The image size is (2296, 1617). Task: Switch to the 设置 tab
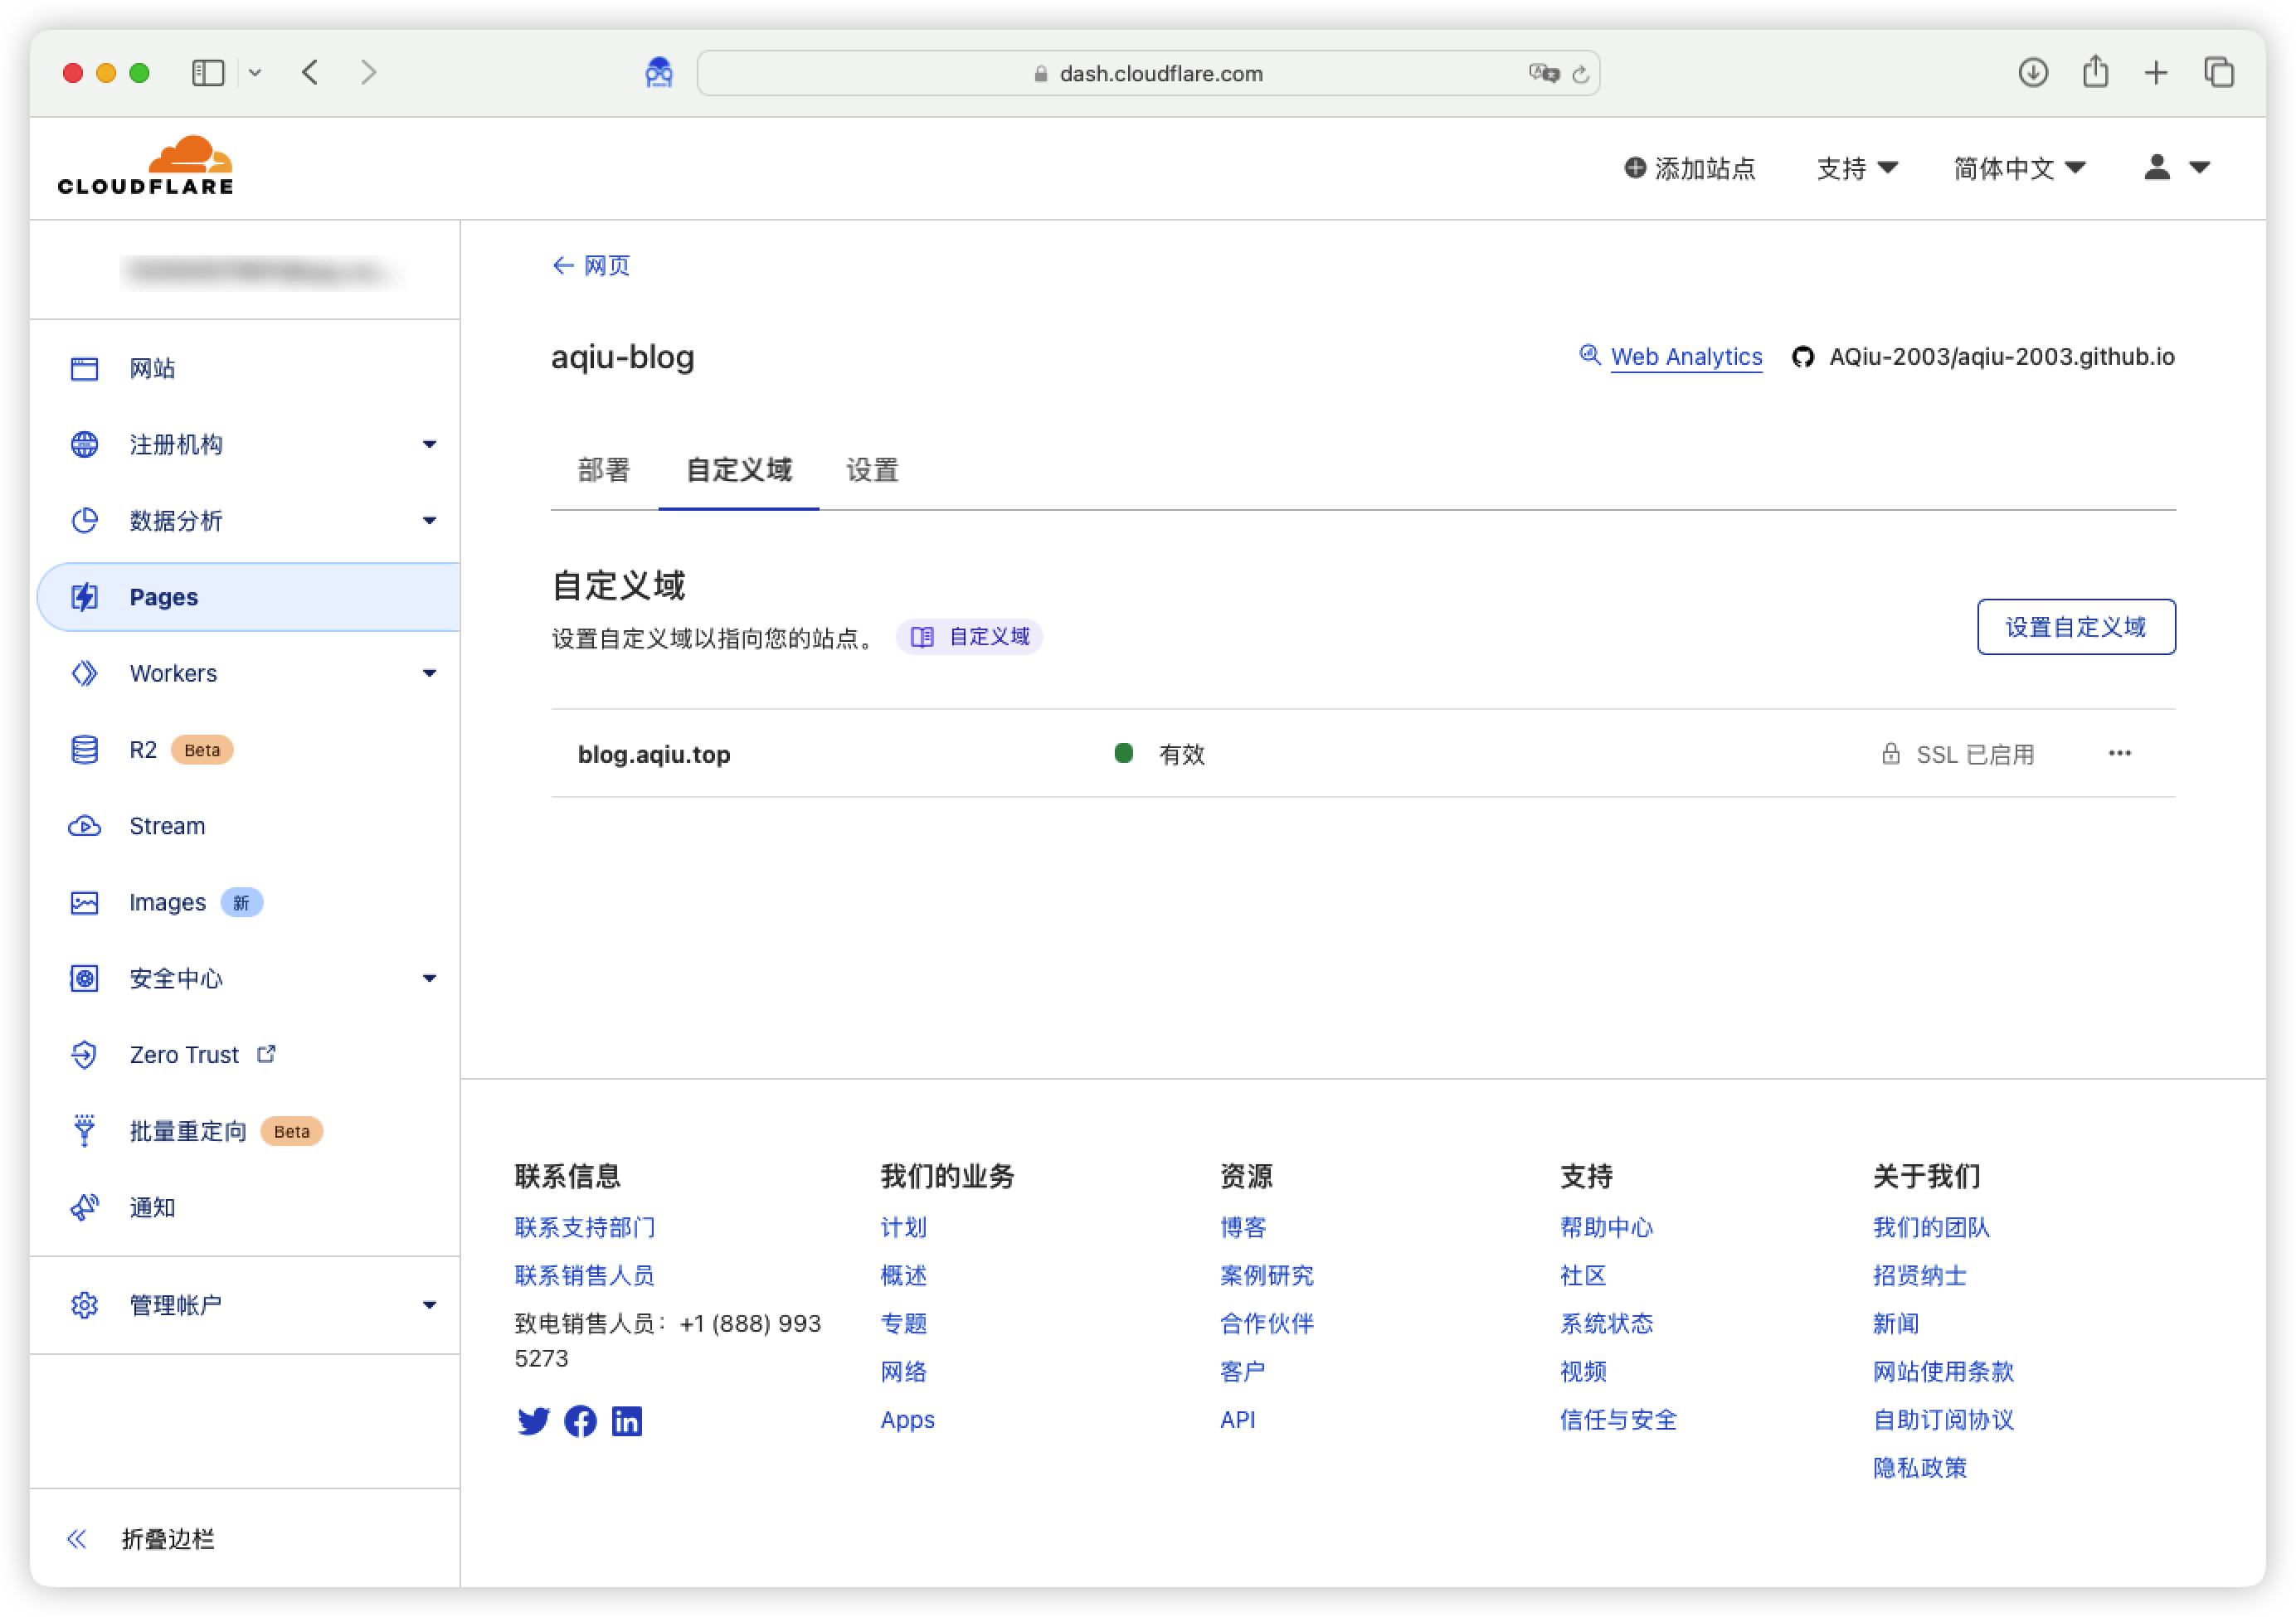tap(872, 470)
